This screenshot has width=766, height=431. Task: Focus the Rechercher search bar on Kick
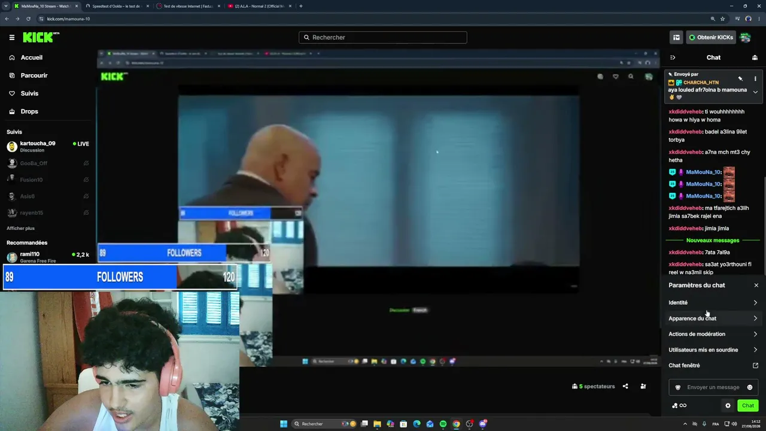tap(383, 37)
